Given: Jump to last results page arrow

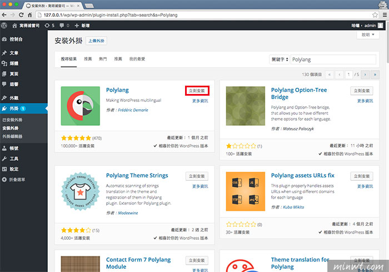Looking at the screenshot, I should click(375, 75).
